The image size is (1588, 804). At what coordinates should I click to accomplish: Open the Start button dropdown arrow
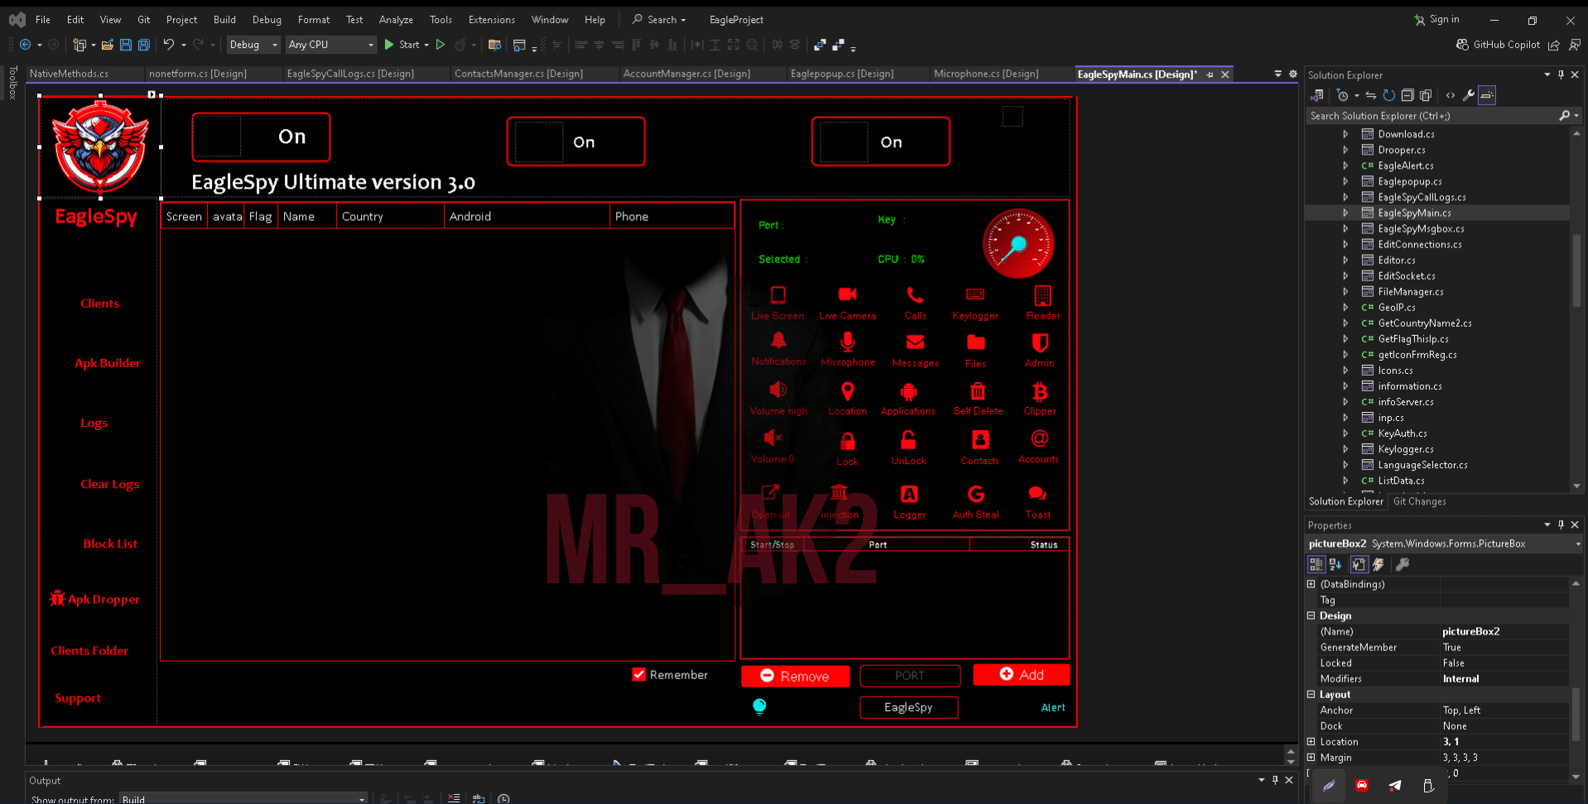pos(426,45)
